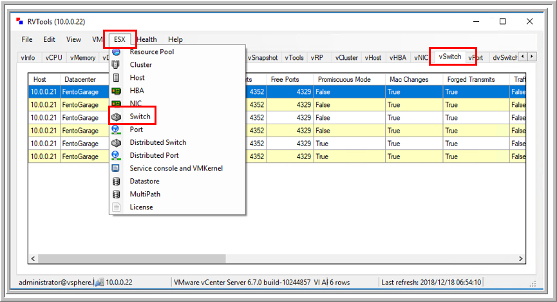Viewport: 557px width, 302px height.
Task: Switch to the vSnapshot tab
Action: [x=263, y=57]
